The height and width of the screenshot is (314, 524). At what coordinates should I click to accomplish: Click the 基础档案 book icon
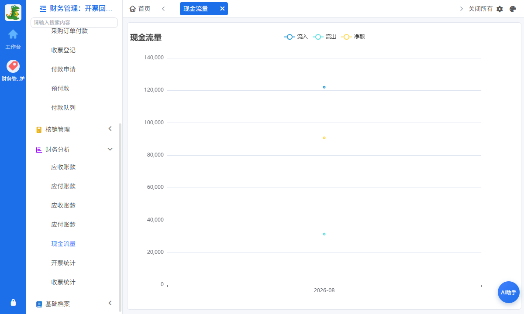coord(39,304)
